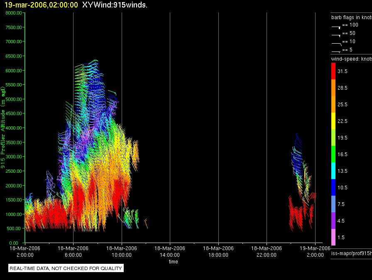
Task: Click the 18-Mar-2006 6:00:00 time label
Action: tap(73, 251)
